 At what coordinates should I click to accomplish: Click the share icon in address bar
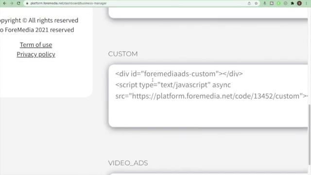click(249, 3)
